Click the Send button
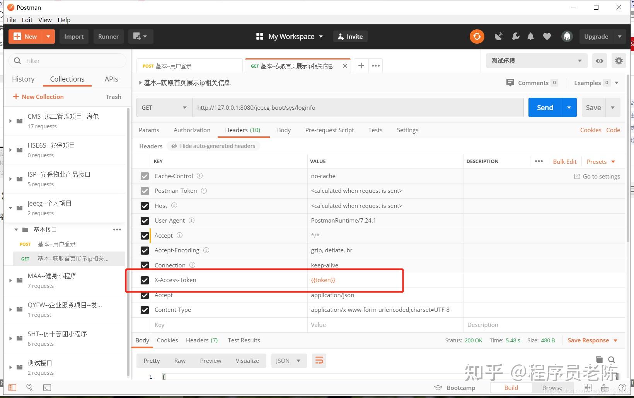The image size is (634, 398). click(545, 107)
